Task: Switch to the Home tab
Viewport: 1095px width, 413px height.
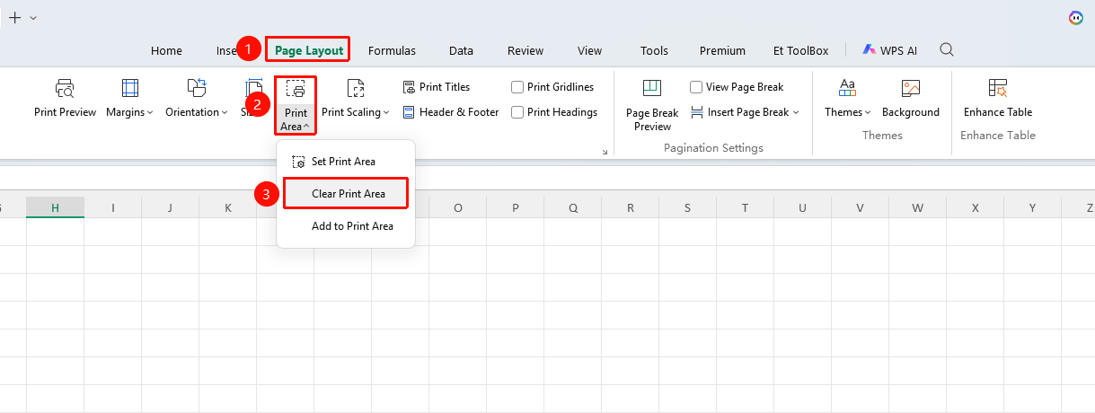Action: (166, 50)
